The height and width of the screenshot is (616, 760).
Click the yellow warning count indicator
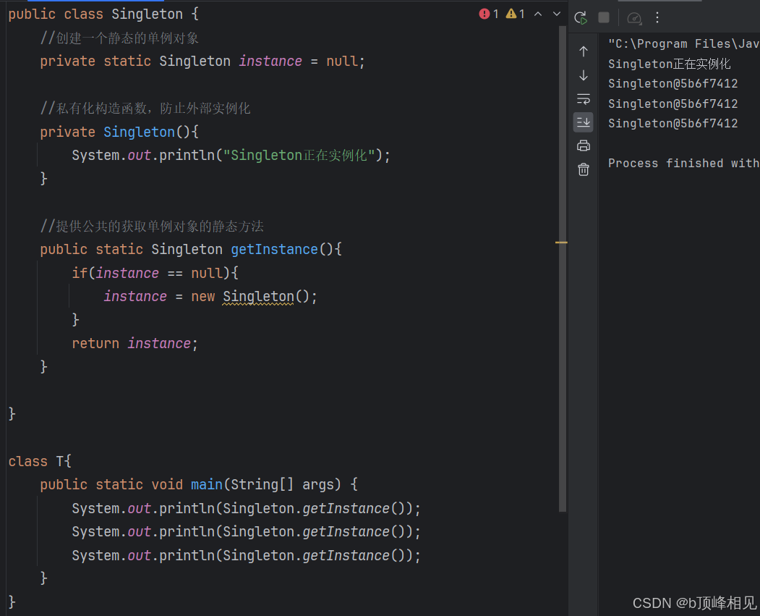(x=516, y=14)
